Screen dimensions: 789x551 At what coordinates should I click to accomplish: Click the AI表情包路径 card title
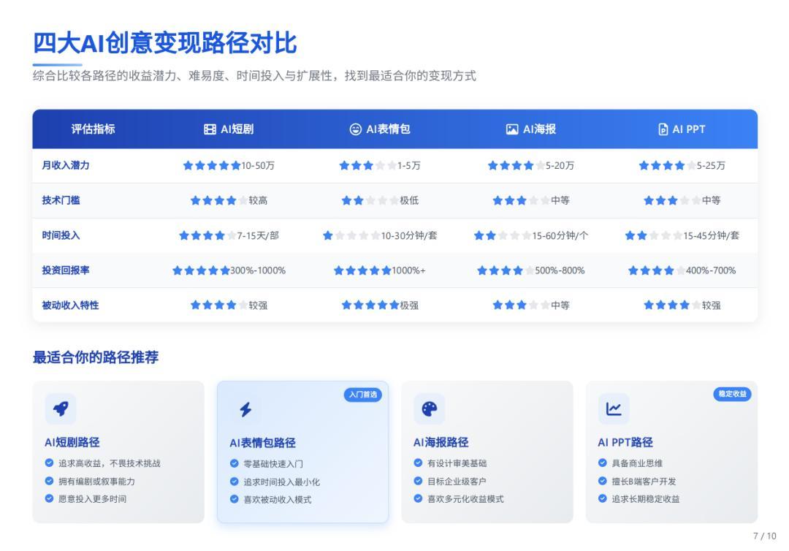263,443
